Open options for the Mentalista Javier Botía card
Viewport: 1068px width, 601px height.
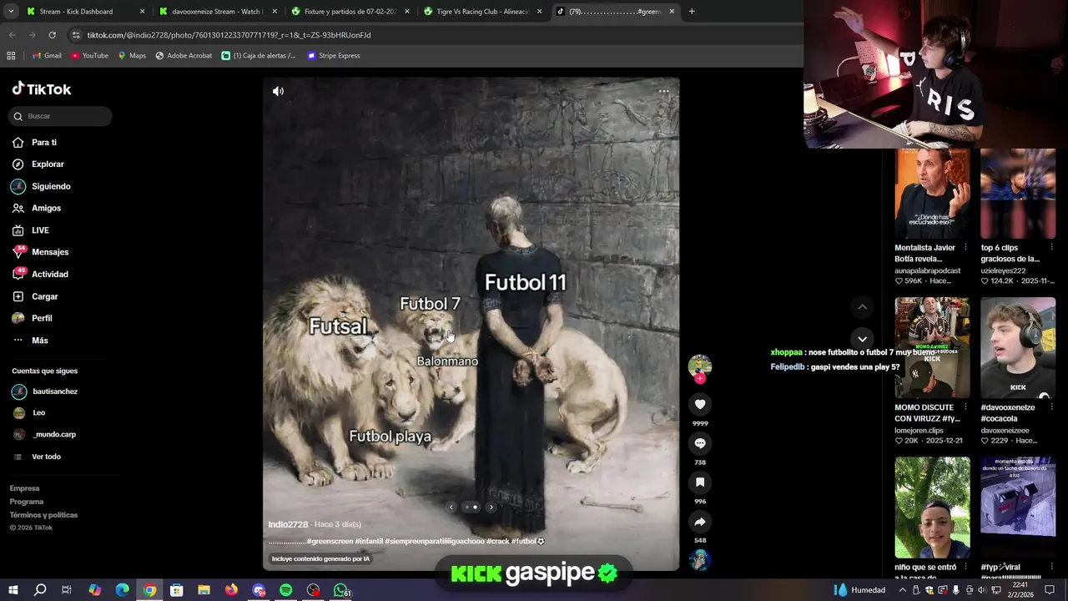tap(965, 248)
